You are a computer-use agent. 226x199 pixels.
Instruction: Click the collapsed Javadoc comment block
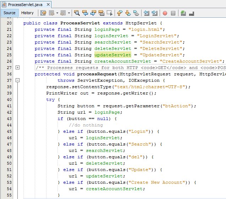tap(131, 68)
